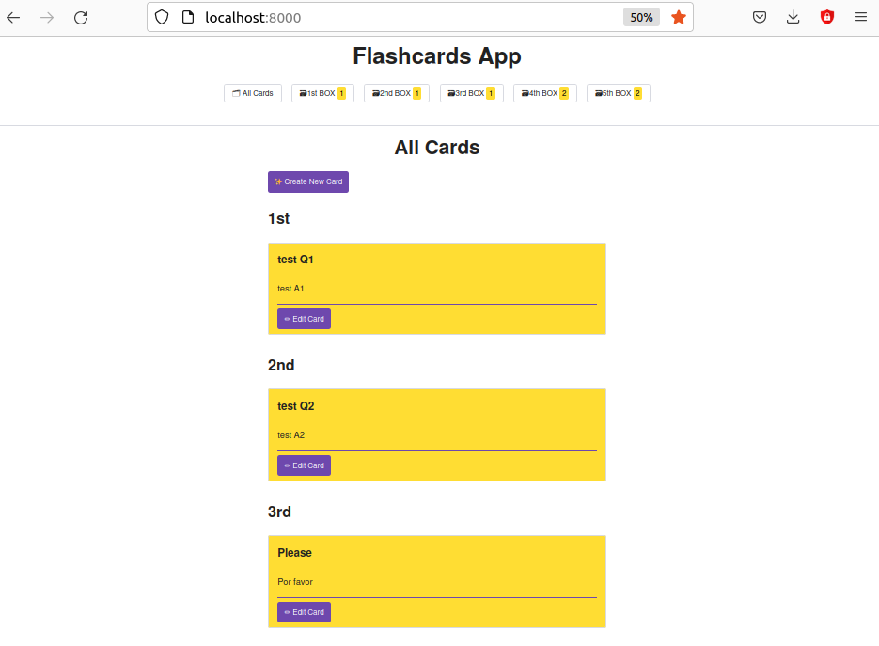Click Edit Card under the test Q2 card
The image size is (879, 646).
(304, 465)
